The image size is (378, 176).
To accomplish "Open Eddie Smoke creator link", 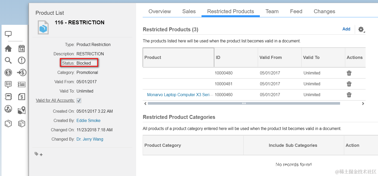I will pos(89,120).
